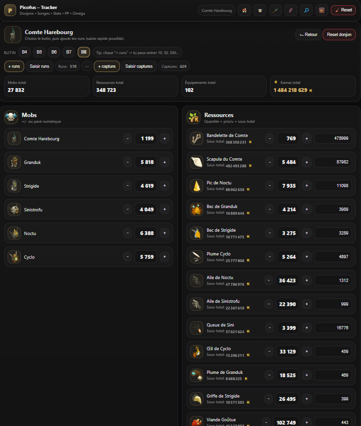
Task: Open Saisir runs entry
Action: (x=39, y=66)
